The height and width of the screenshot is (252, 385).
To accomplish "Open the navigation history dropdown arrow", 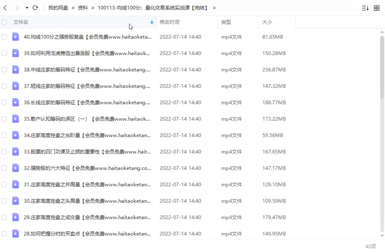I will [x=27, y=8].
